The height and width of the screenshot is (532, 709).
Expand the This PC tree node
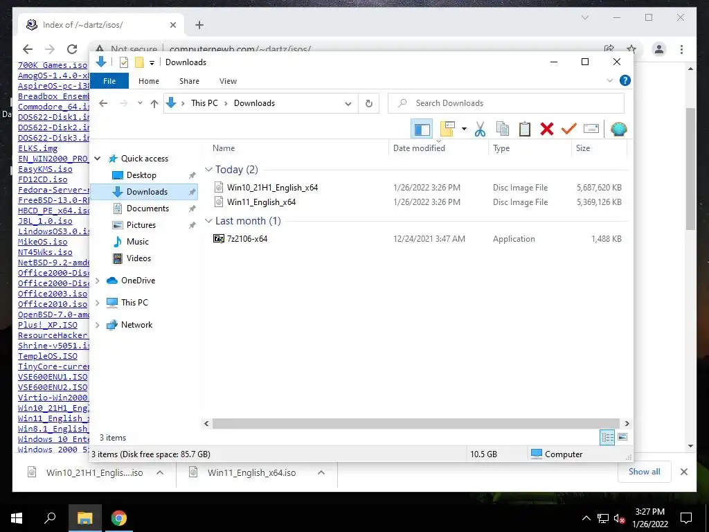coord(97,303)
